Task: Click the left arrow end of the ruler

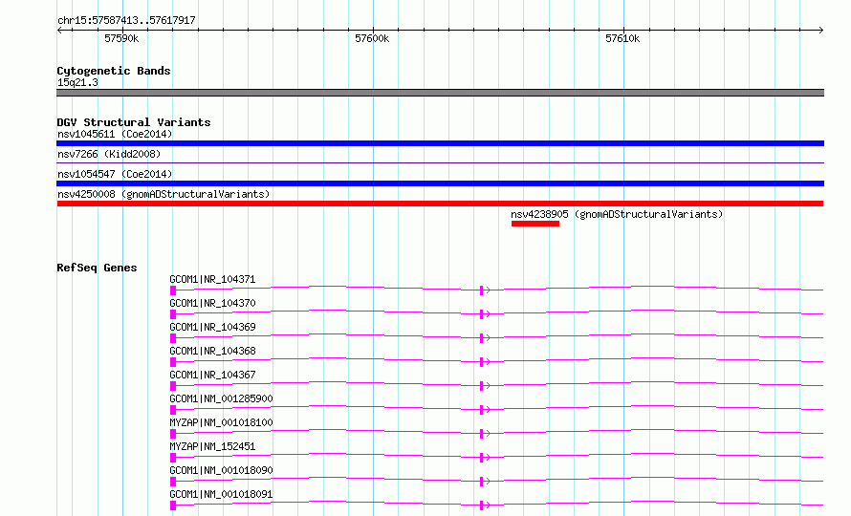Action: coord(59,30)
